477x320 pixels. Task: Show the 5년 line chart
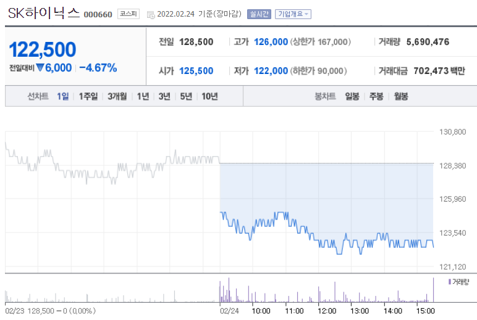pyautogui.click(x=186, y=96)
